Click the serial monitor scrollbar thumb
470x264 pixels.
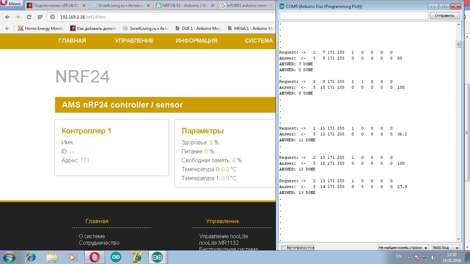(x=458, y=44)
